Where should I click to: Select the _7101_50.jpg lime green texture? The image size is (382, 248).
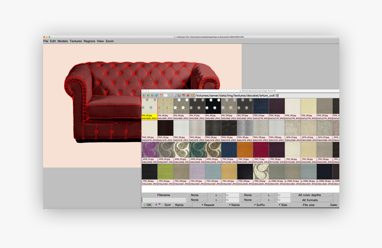tap(165, 172)
